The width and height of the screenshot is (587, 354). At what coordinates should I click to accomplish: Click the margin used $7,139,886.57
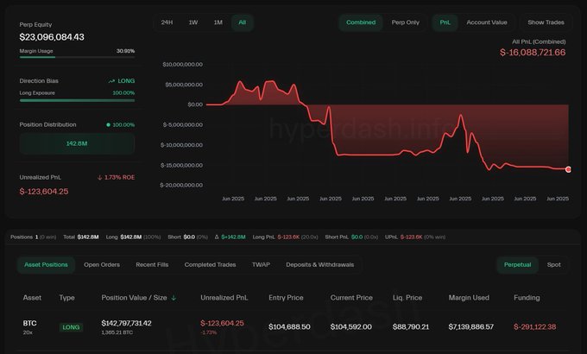pyautogui.click(x=471, y=327)
